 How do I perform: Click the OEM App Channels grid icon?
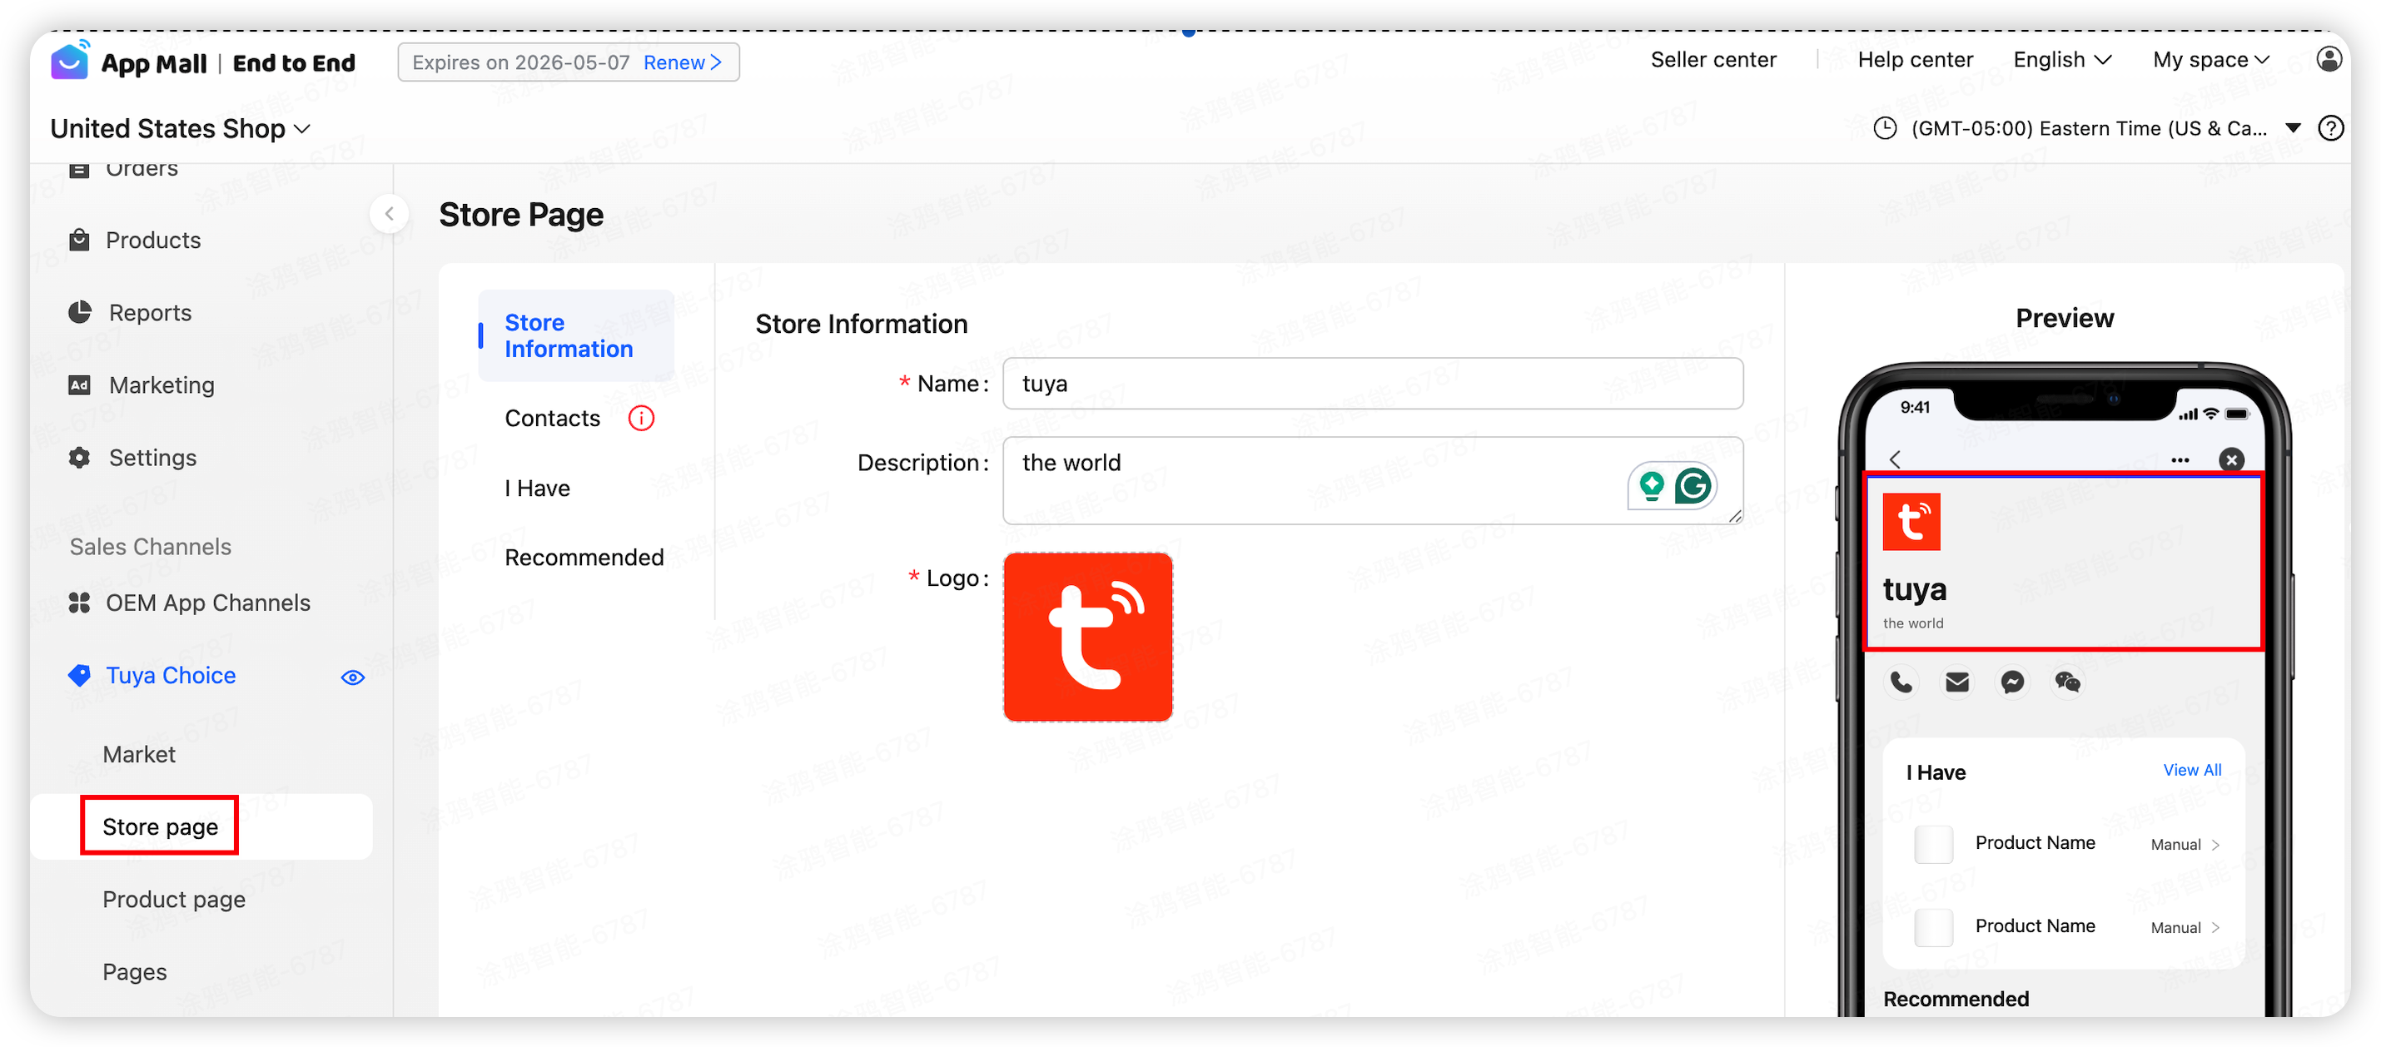tap(79, 603)
